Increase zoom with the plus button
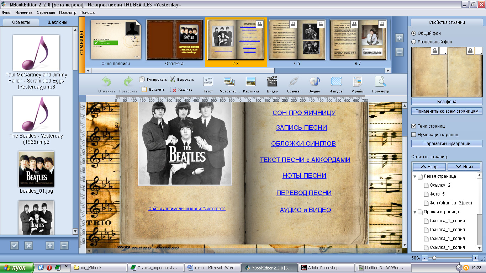Screen dimensions: 486x273 point(476,258)
